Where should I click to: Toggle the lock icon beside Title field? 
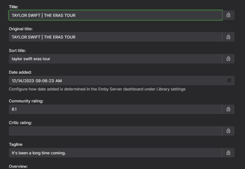pos(228,15)
